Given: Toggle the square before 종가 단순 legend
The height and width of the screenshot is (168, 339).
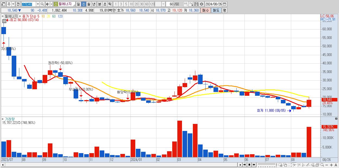Looking at the screenshot, I should click(x=20, y=16).
